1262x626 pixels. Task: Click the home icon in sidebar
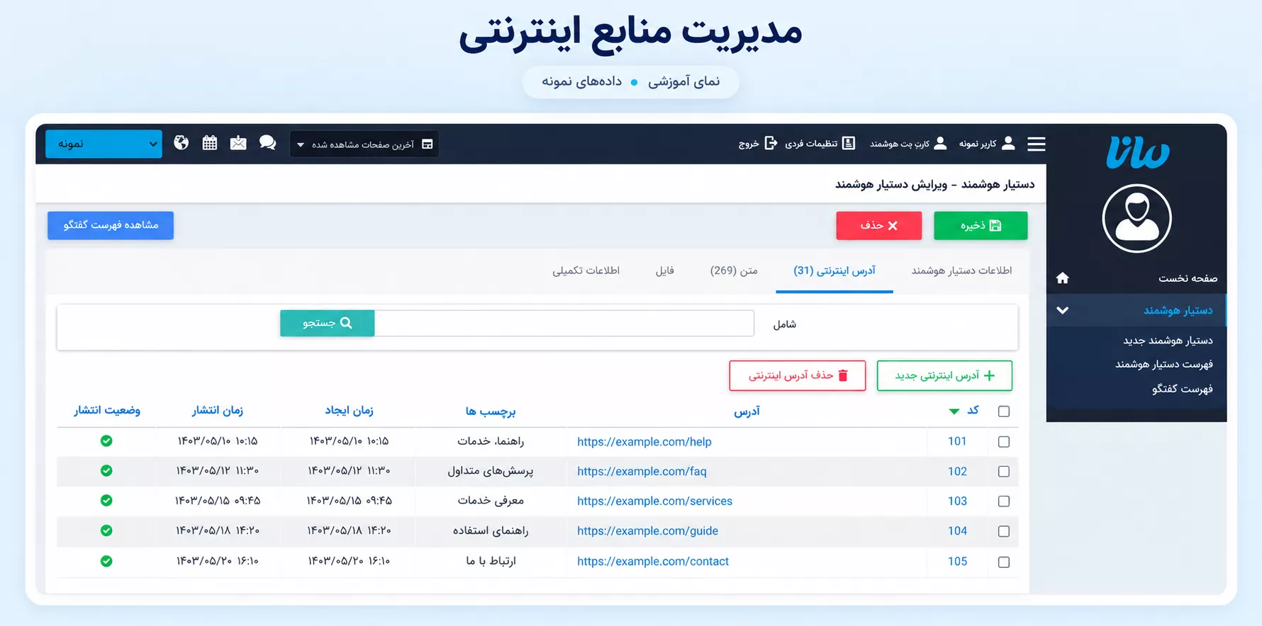1062,278
